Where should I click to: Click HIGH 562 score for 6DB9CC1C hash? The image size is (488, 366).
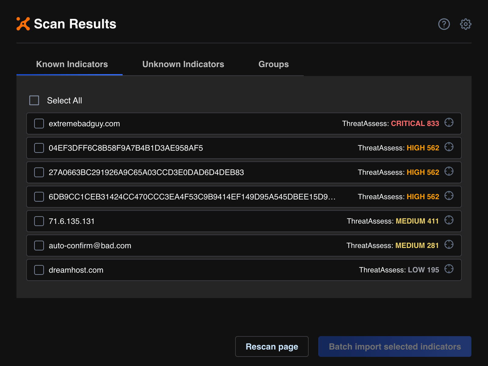tap(423, 197)
